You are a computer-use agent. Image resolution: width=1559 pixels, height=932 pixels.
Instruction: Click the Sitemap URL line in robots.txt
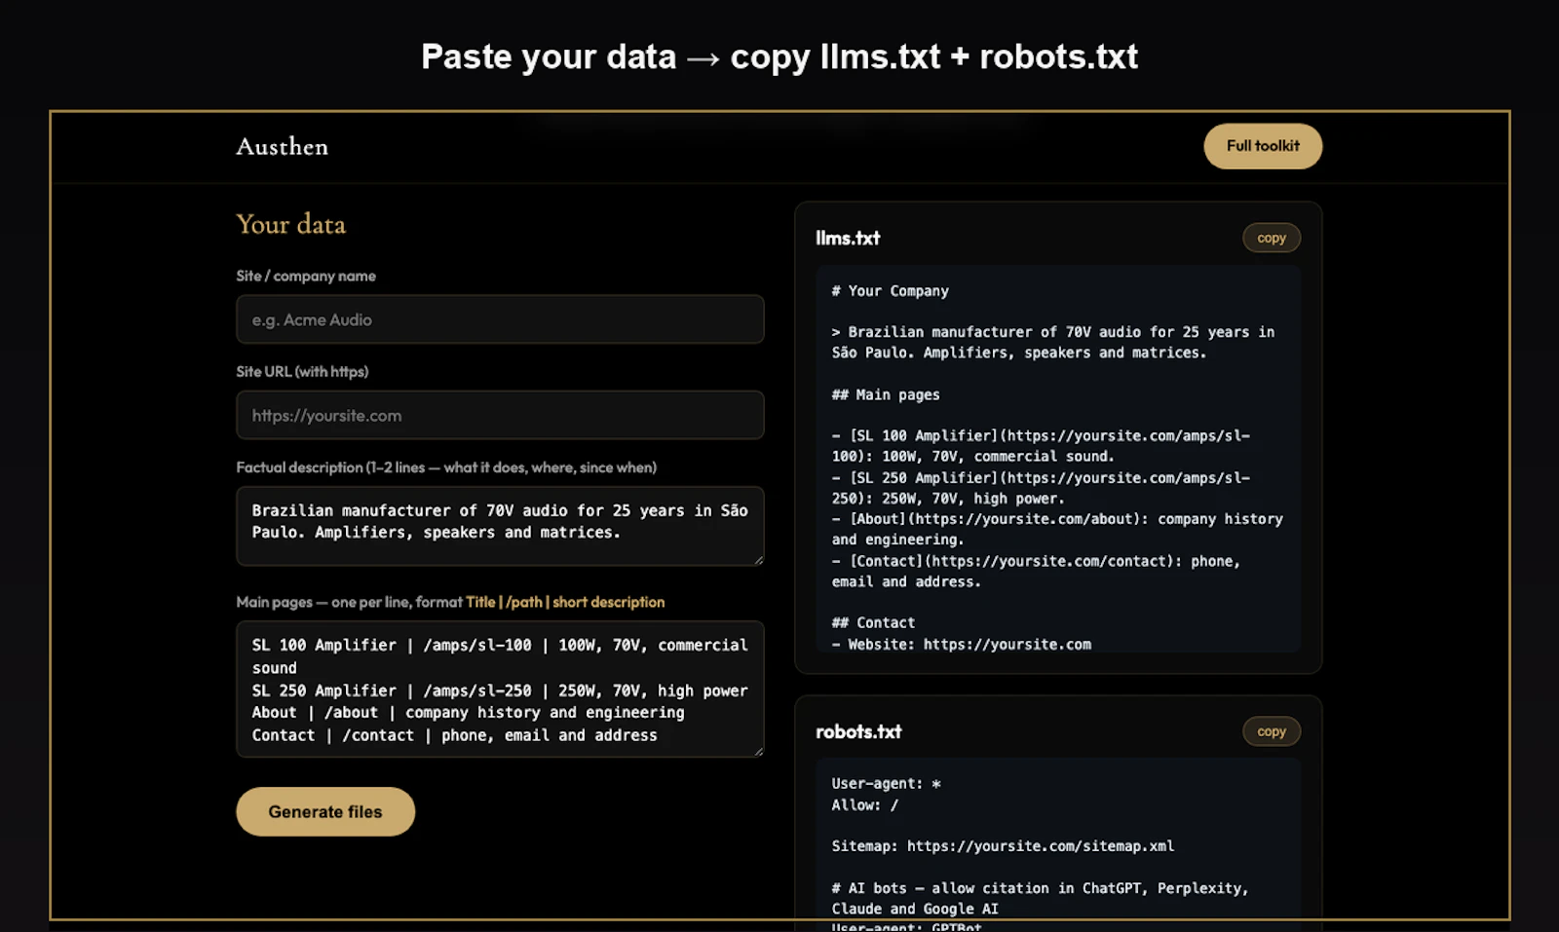tap(1003, 846)
